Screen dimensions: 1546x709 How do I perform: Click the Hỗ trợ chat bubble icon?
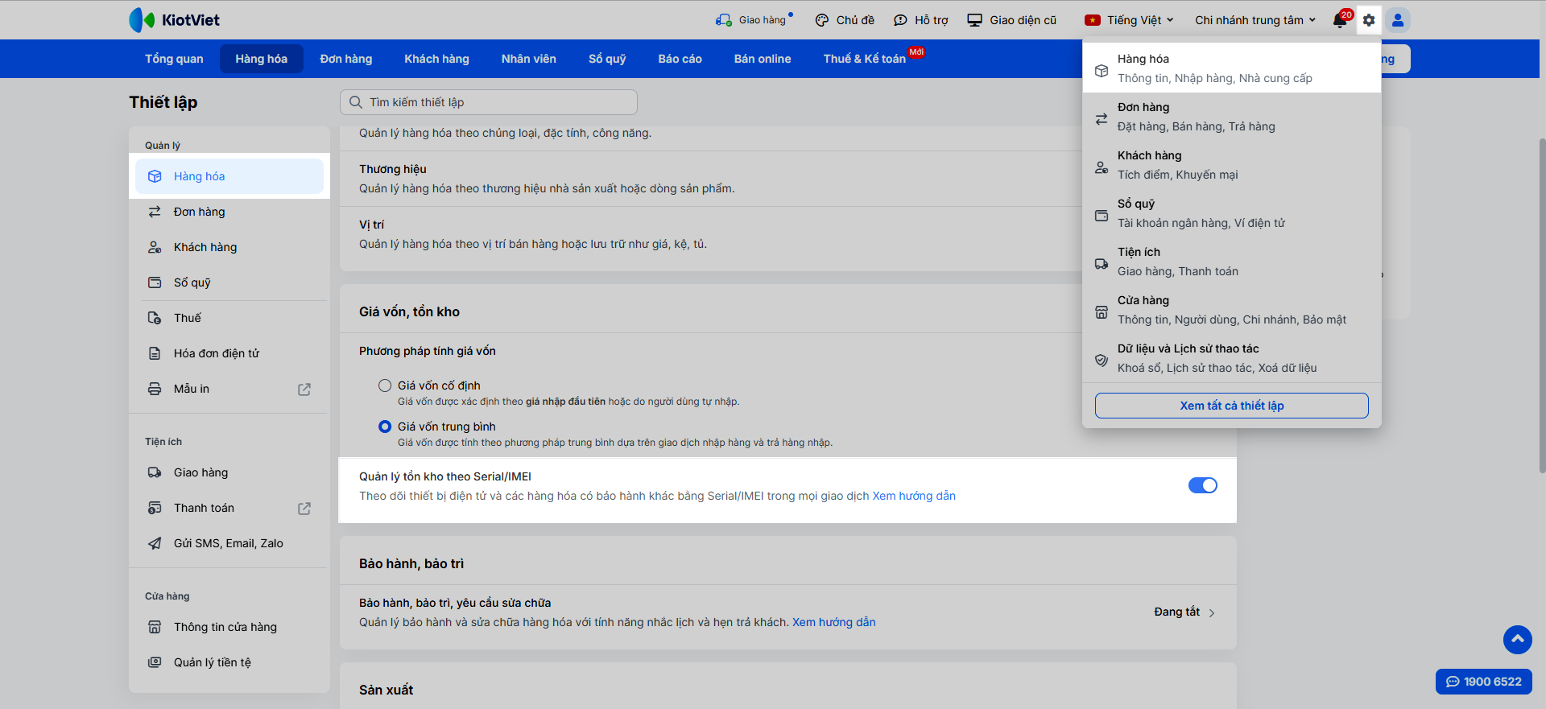(900, 20)
